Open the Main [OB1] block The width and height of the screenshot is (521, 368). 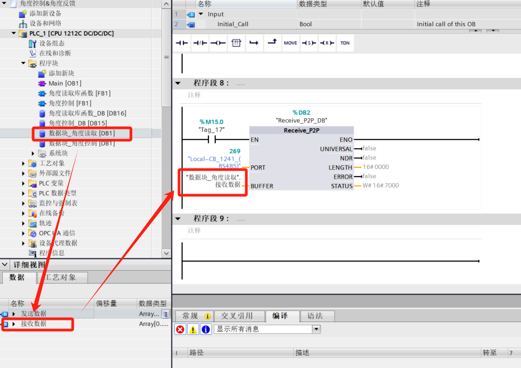point(64,83)
